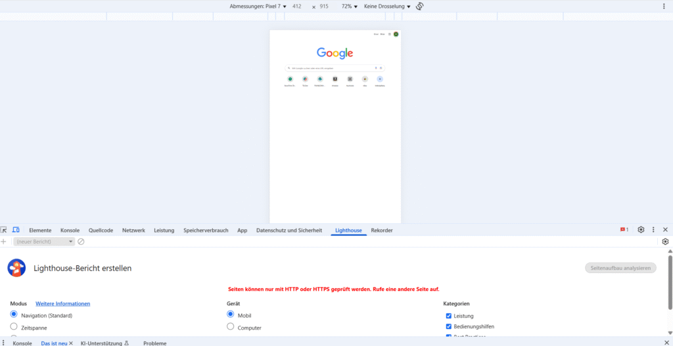This screenshot has height=346, width=673.
Task: Open device toolbar three-dot options menu
Action: (x=664, y=7)
